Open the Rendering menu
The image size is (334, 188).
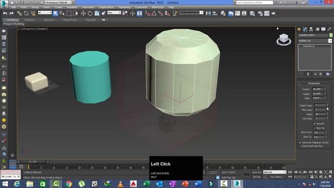124,7
